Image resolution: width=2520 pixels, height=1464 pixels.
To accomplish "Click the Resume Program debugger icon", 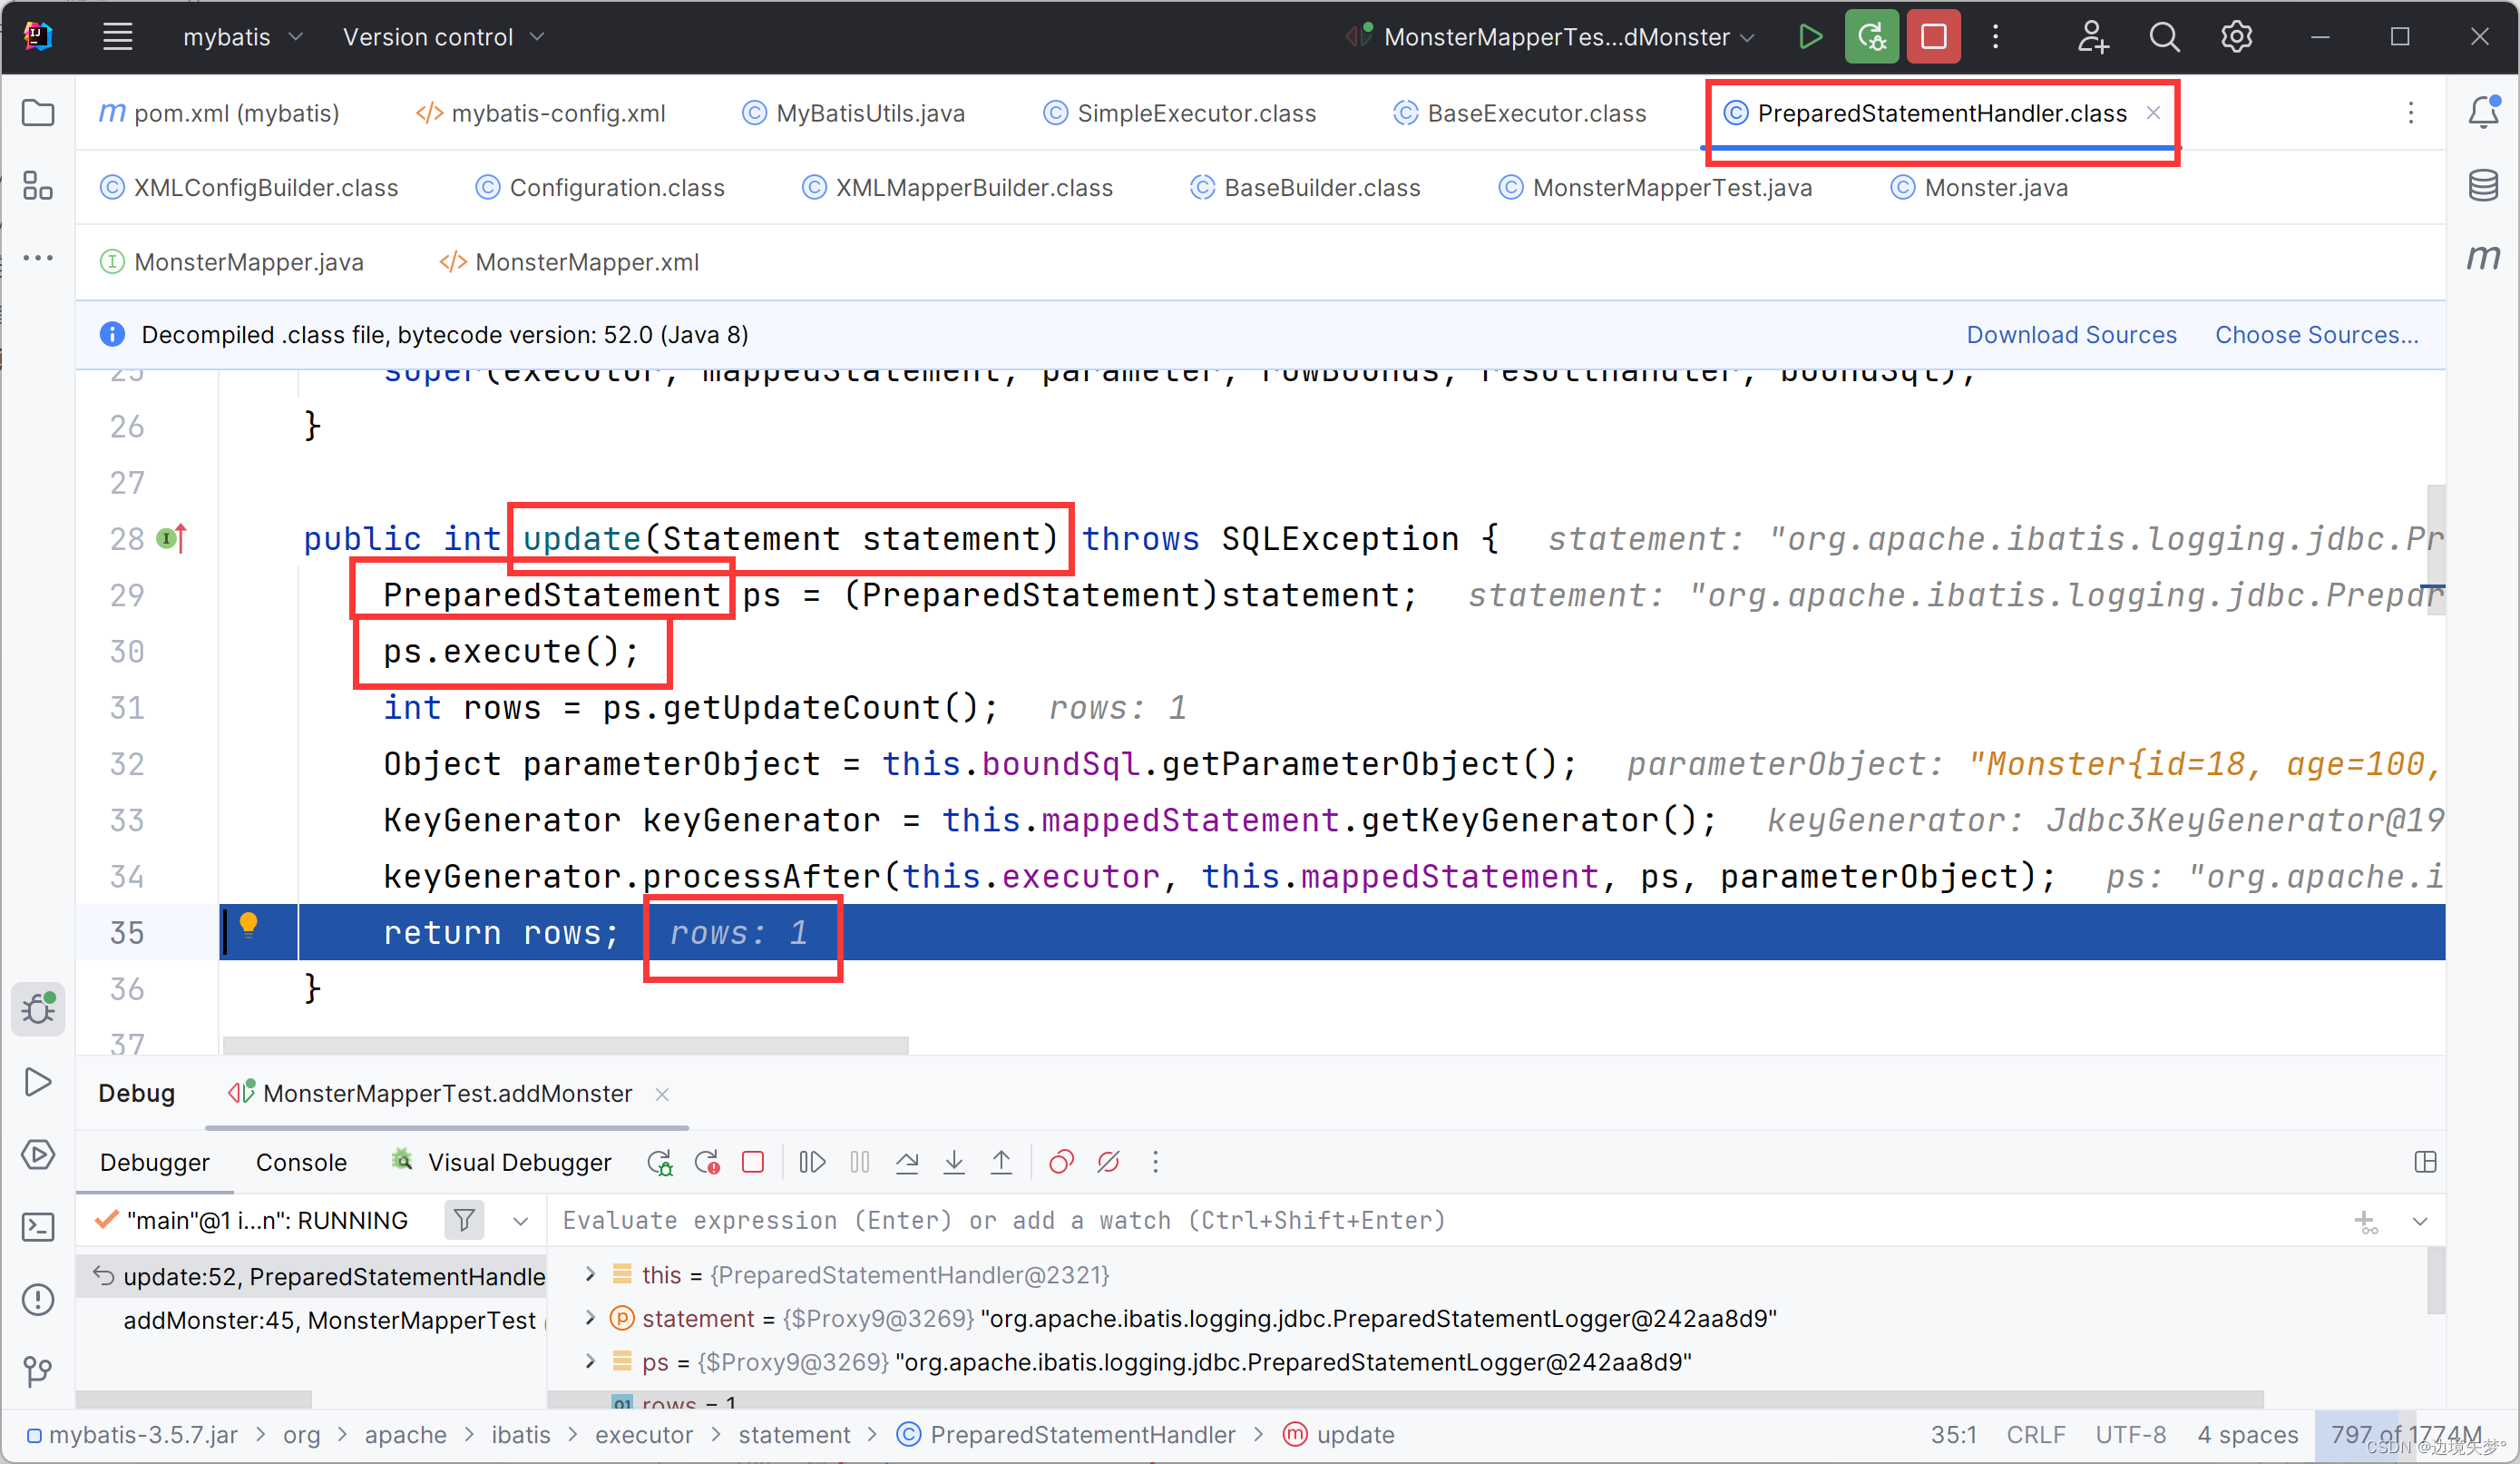I will coord(812,1162).
